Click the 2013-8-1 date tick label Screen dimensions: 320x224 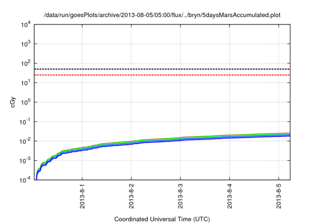coord(82,196)
